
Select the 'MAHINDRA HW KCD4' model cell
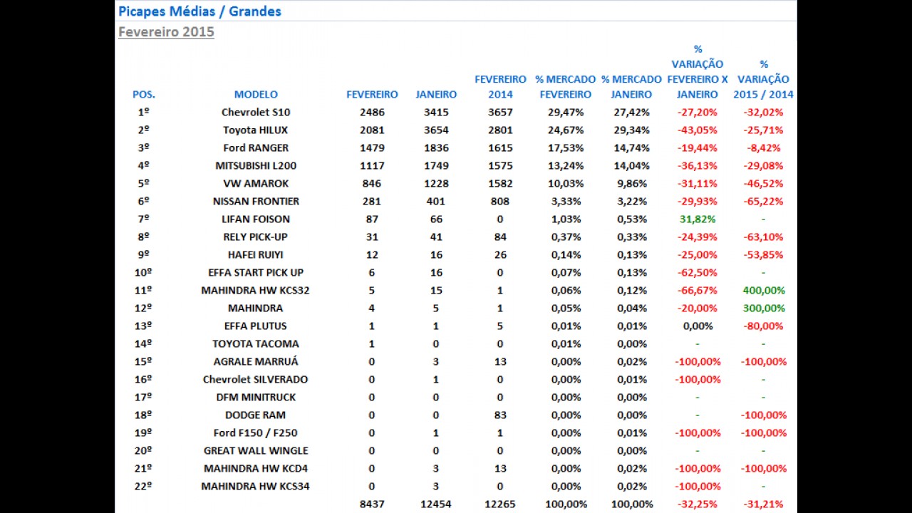pos(256,468)
